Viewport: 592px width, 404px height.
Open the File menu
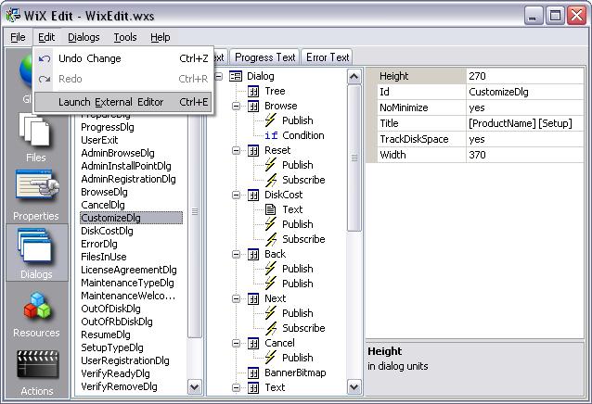(x=18, y=37)
